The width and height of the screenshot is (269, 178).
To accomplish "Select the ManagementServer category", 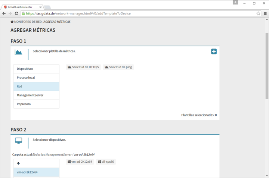I will (x=36, y=95).
